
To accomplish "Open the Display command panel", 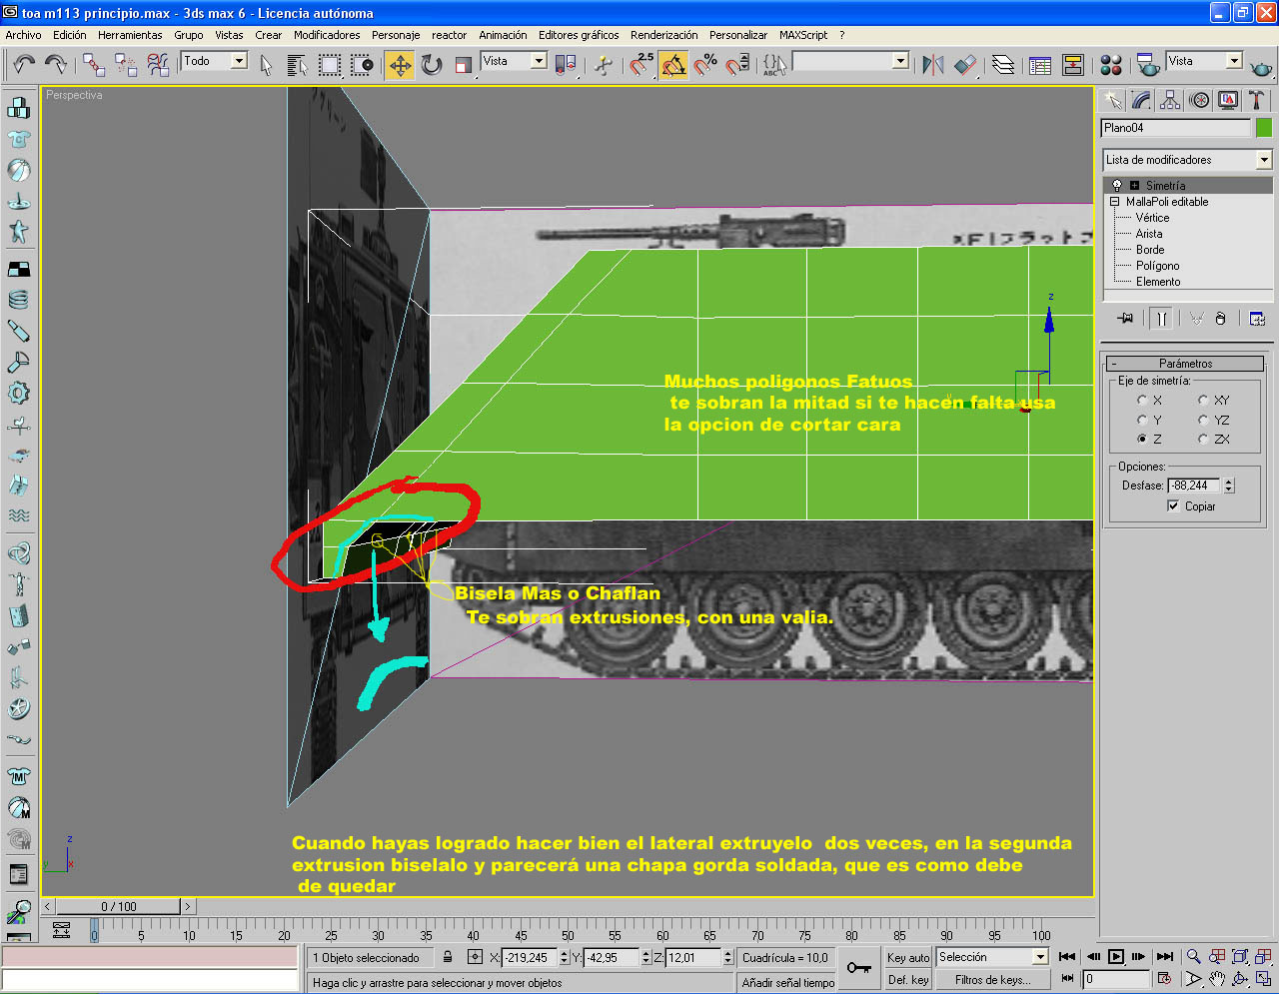I will pyautogui.click(x=1228, y=100).
